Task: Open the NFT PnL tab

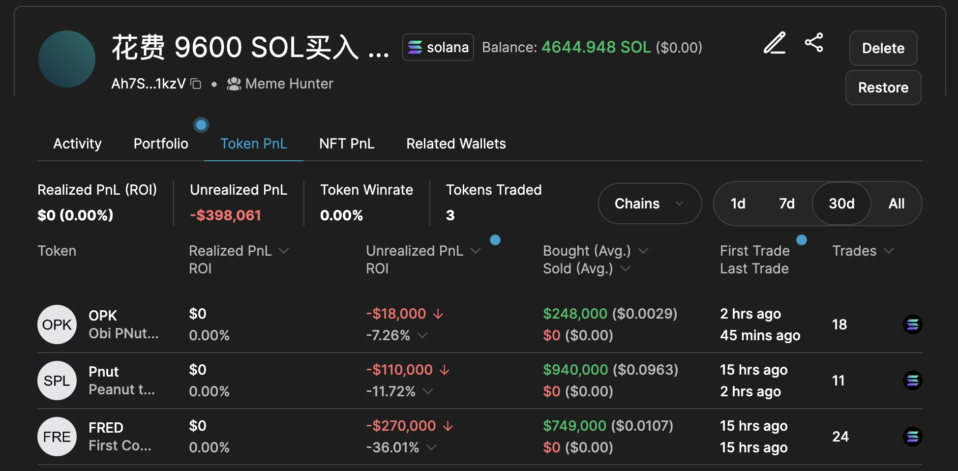Action: [347, 144]
